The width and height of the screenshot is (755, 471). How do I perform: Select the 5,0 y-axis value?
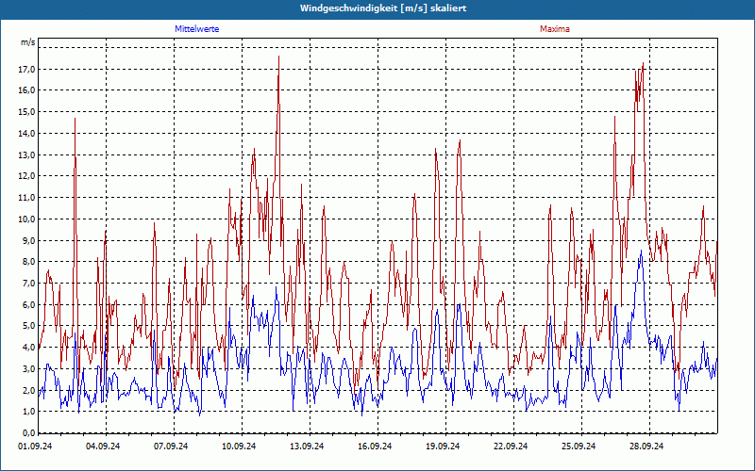pyautogui.click(x=28, y=326)
